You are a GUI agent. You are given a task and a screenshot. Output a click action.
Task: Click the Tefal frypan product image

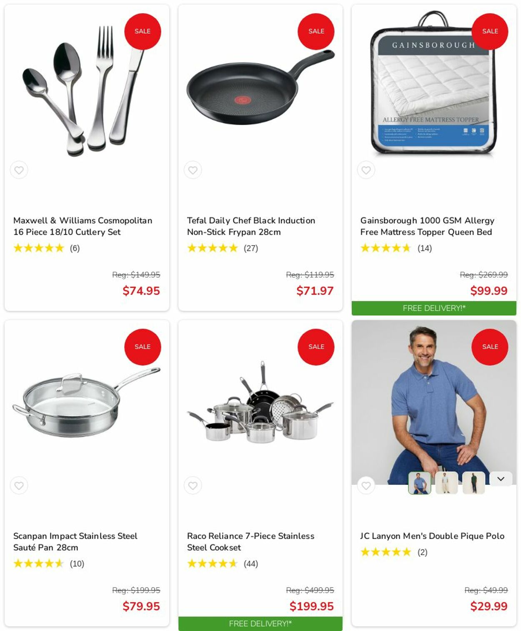[x=260, y=88]
